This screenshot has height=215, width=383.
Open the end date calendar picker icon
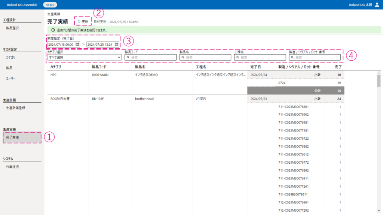116,44
